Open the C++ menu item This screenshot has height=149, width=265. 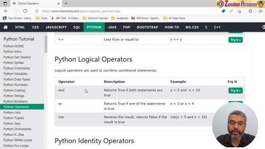(217, 27)
